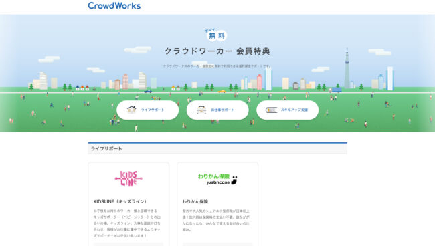Click the KIDSLINE card description text
Viewport: 435px width, 246px height.
127,223
